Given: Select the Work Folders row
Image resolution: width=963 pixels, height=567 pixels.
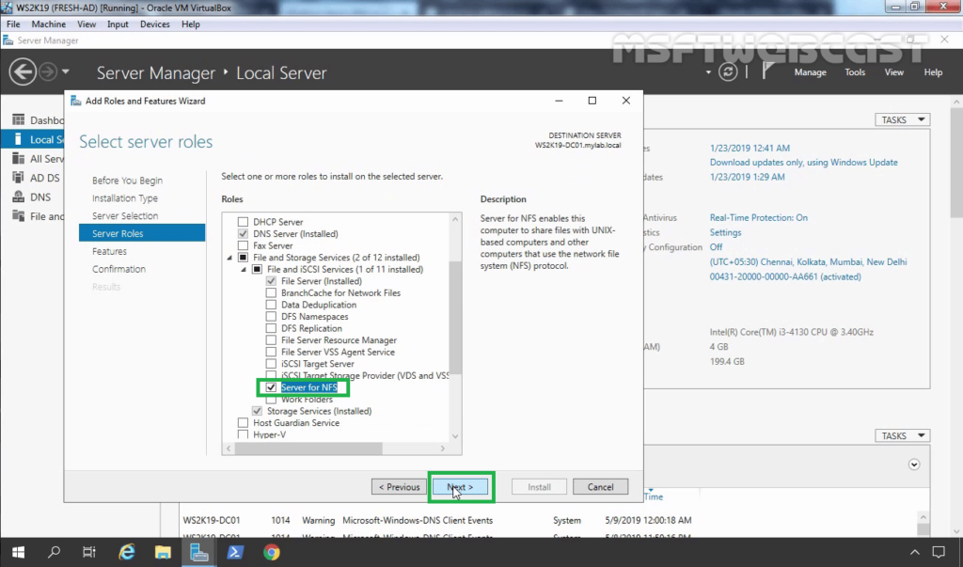Looking at the screenshot, I should tap(308, 400).
